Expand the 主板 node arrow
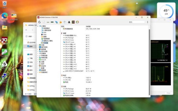This screenshot has width=178, height=111. (38, 45)
